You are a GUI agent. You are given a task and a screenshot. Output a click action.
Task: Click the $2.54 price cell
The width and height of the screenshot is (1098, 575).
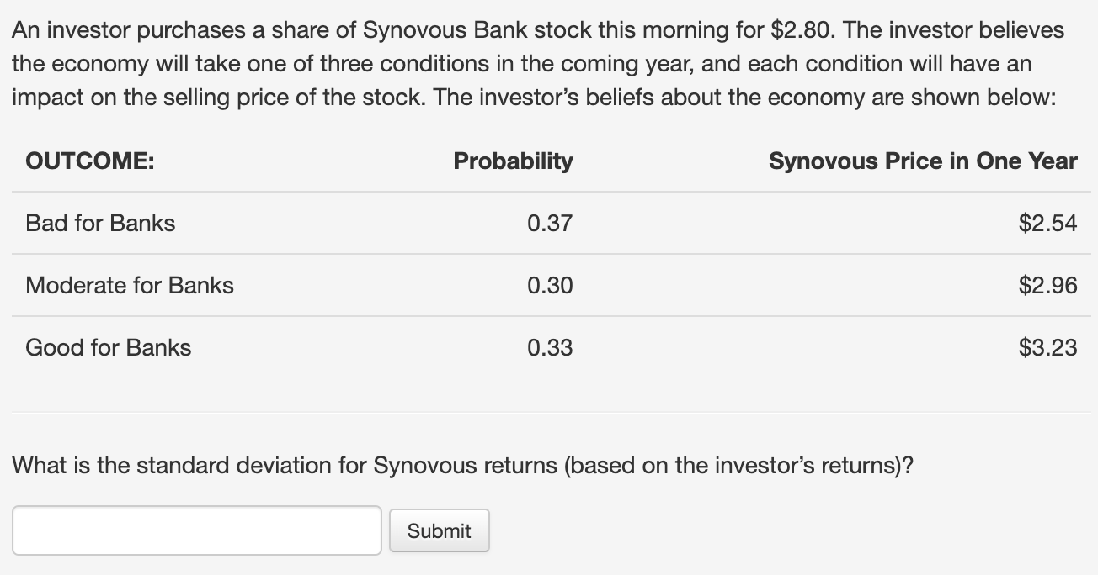click(1047, 223)
